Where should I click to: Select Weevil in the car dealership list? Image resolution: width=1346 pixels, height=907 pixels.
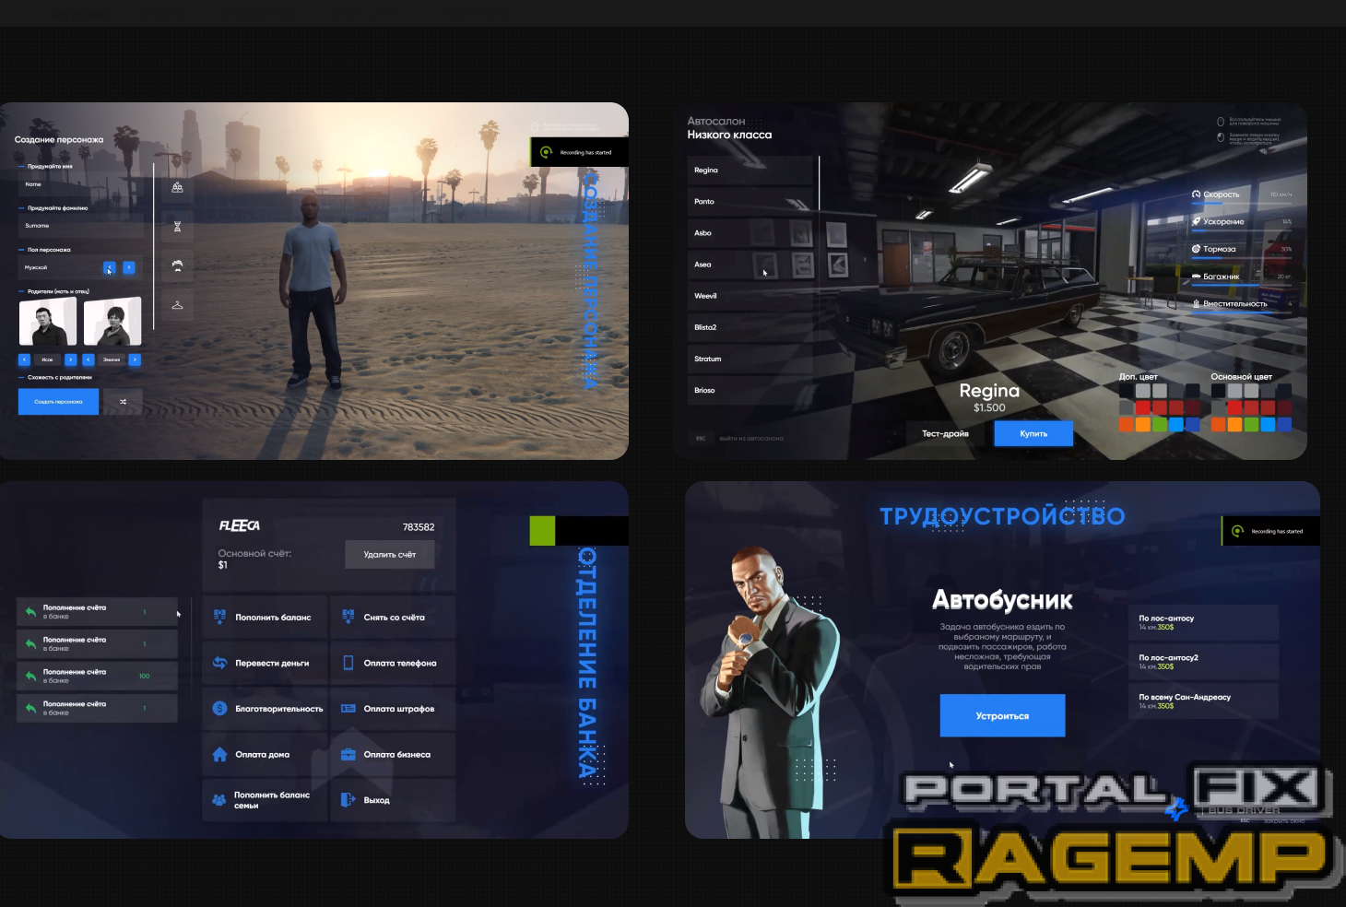750,296
